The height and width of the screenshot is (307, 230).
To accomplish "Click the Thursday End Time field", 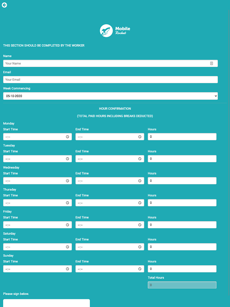I will [x=110, y=203].
